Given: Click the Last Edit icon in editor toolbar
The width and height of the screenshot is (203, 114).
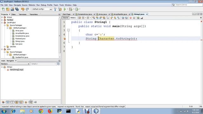Looking at the screenshot, I should coord(80,18).
